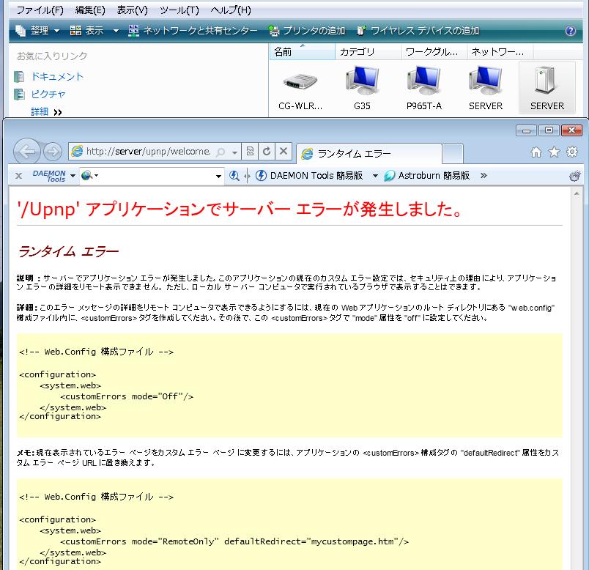Open the Tools gear icon in Internet Explorer

pos(572,152)
